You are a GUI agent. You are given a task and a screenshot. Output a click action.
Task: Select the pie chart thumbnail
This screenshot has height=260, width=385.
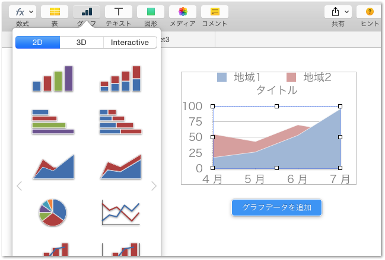[x=53, y=213]
